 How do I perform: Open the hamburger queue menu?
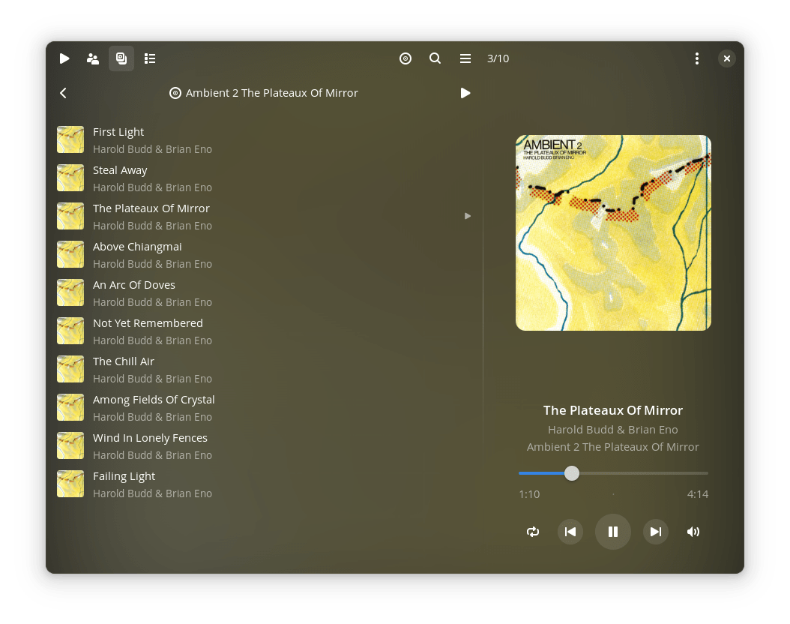465,58
